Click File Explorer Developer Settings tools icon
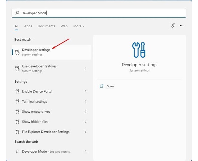 coord(17,132)
